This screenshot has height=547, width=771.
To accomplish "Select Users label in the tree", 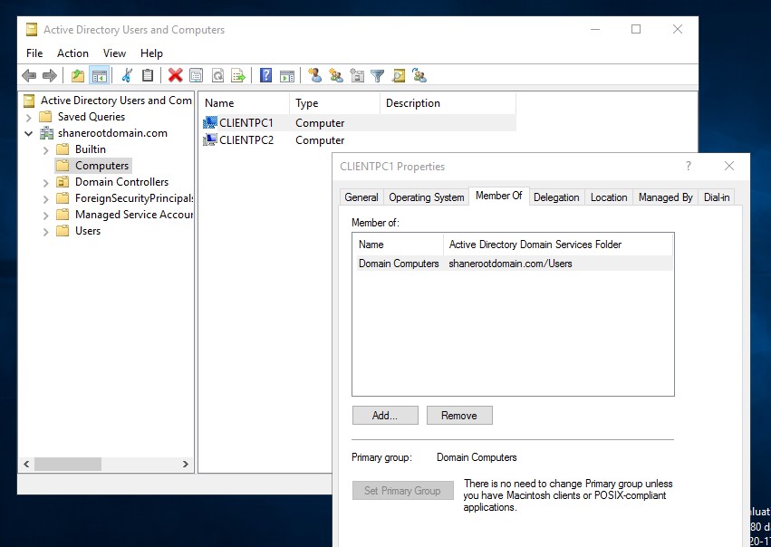I will click(88, 231).
